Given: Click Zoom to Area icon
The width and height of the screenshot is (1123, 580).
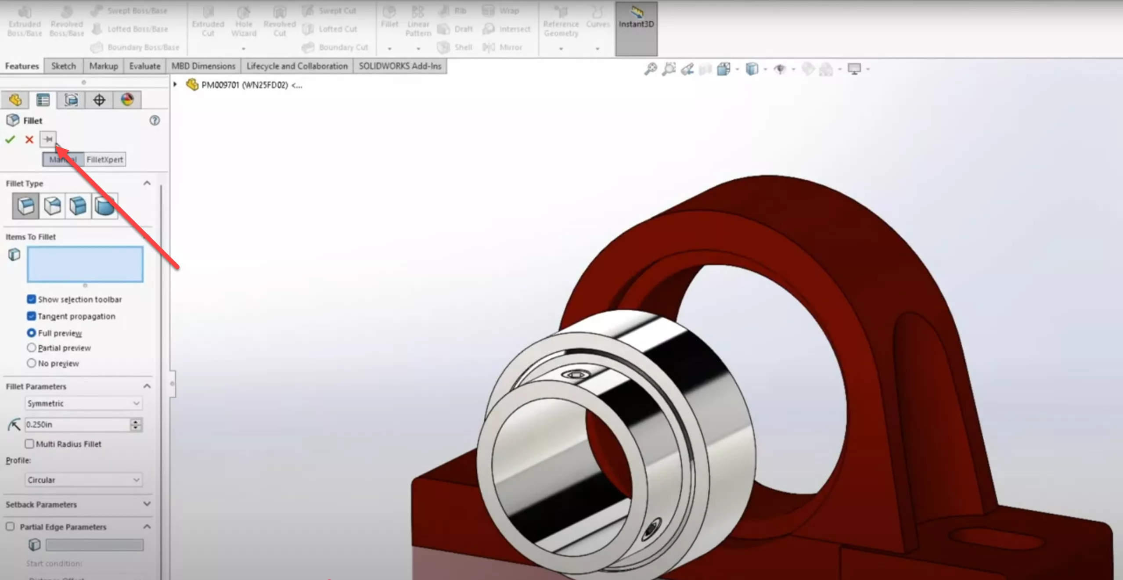Looking at the screenshot, I should (x=669, y=69).
